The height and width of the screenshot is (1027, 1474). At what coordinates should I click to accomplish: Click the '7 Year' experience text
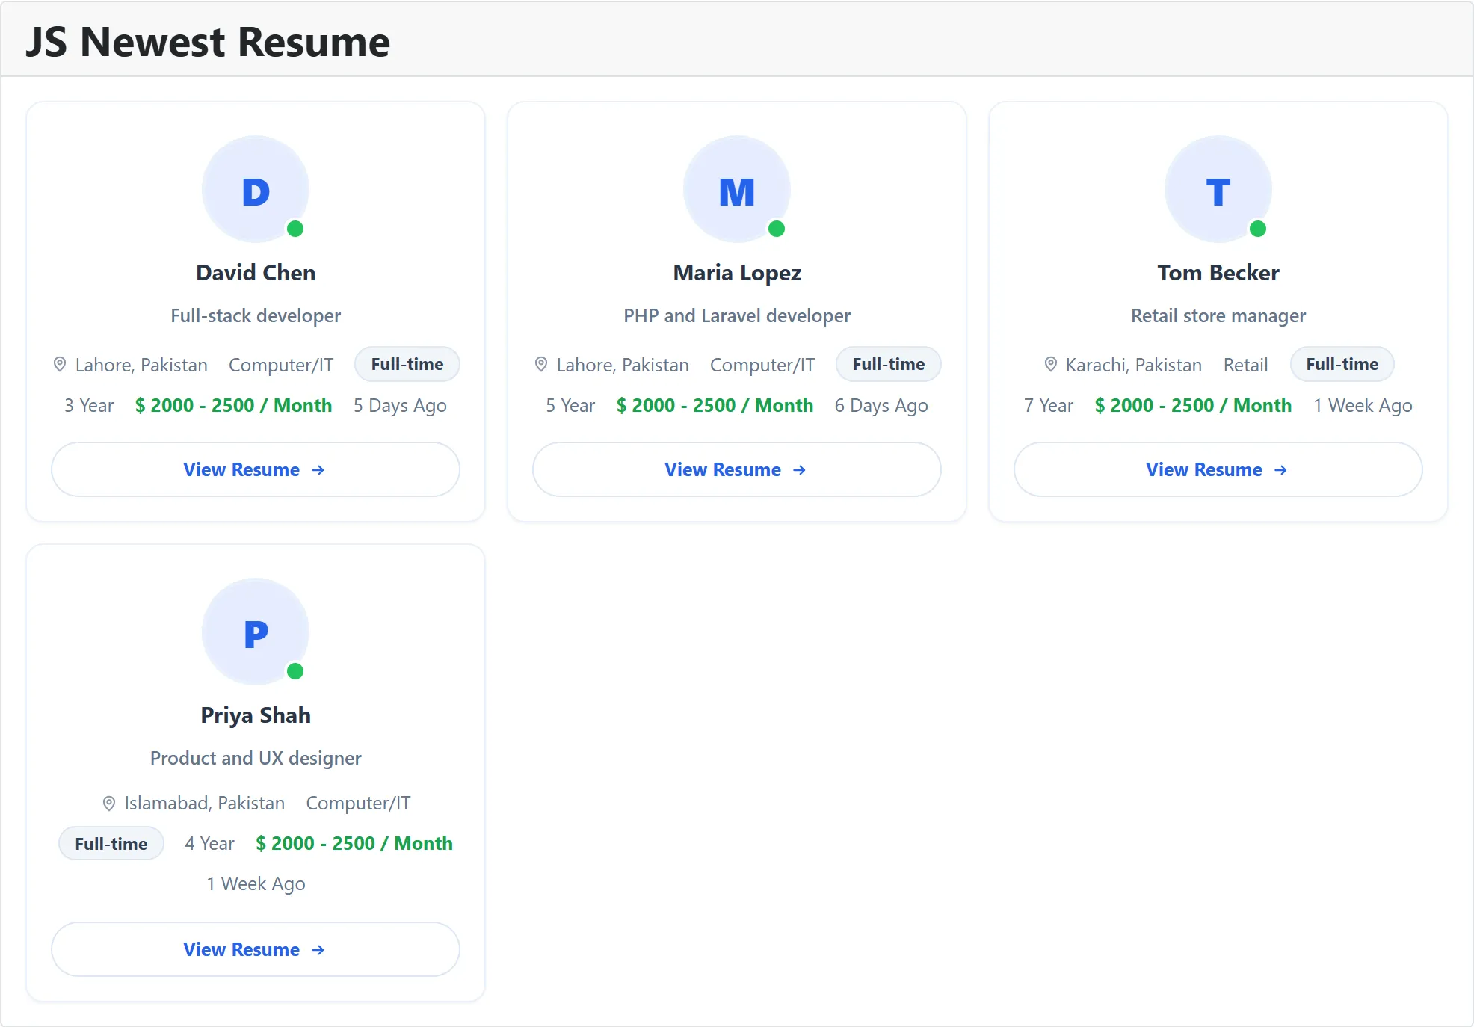1049,405
